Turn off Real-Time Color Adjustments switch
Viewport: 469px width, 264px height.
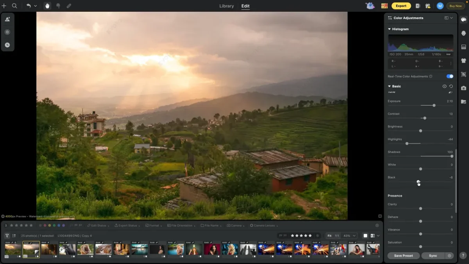pyautogui.click(x=450, y=76)
